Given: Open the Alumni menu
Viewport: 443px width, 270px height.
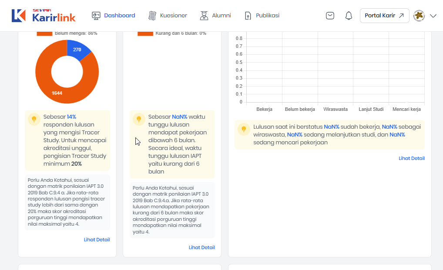Looking at the screenshot, I should pyautogui.click(x=221, y=16).
